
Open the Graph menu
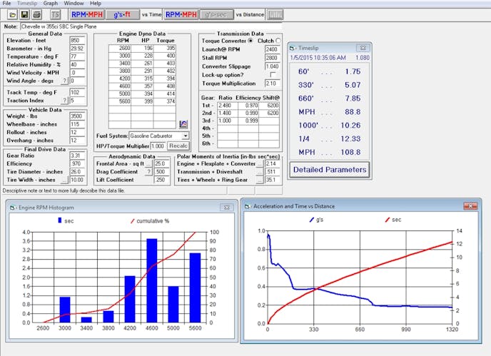pos(50,4)
